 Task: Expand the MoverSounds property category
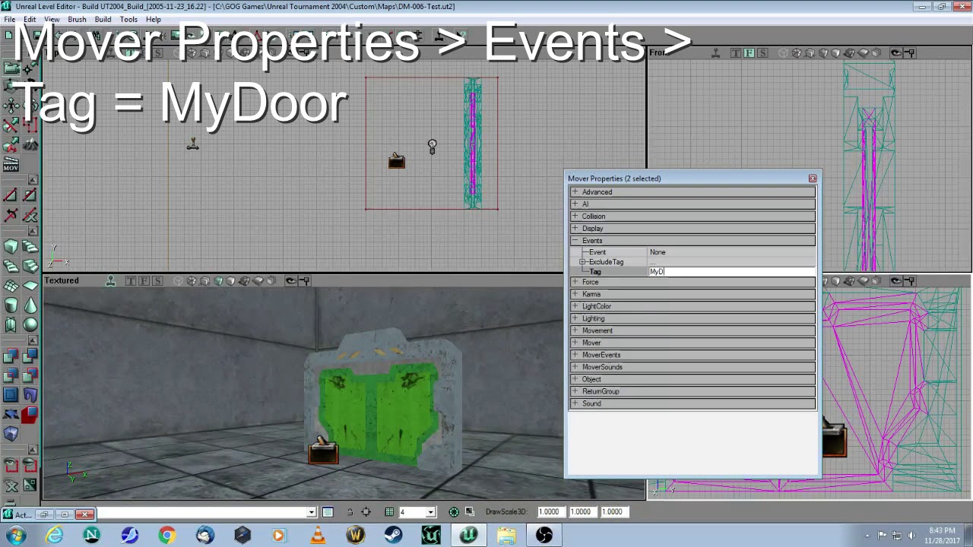point(575,367)
